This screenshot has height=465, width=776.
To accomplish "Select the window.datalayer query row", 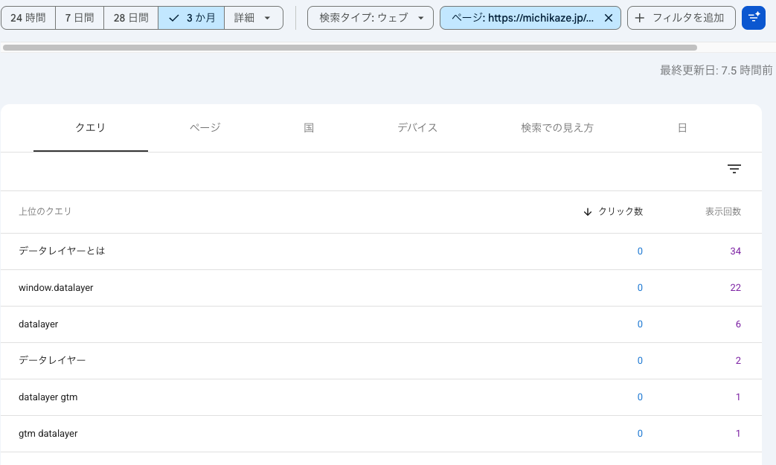I will (x=381, y=288).
